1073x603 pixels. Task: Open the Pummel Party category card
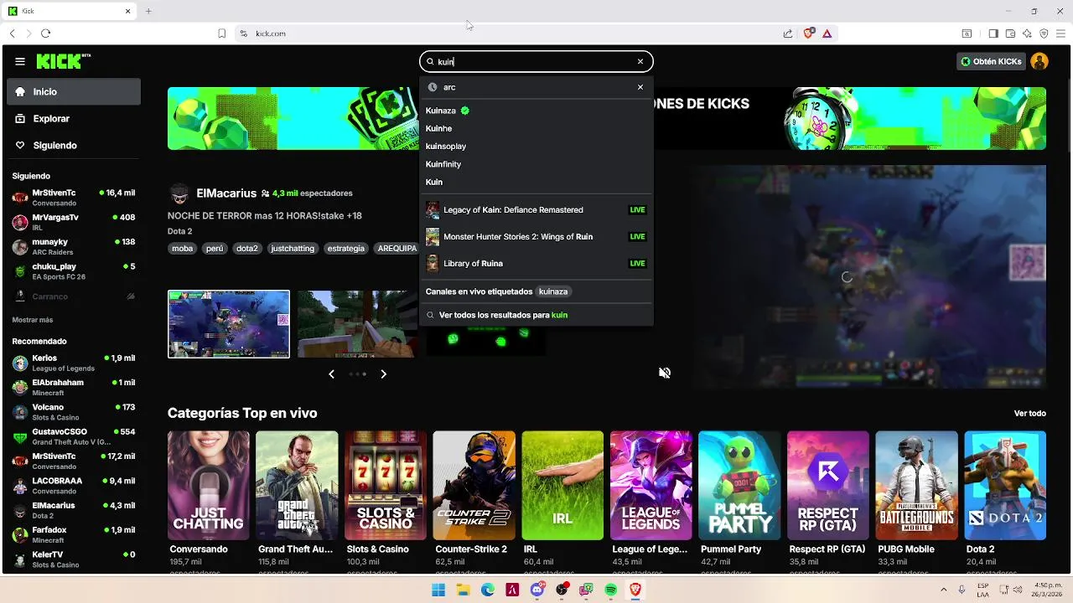(739, 486)
